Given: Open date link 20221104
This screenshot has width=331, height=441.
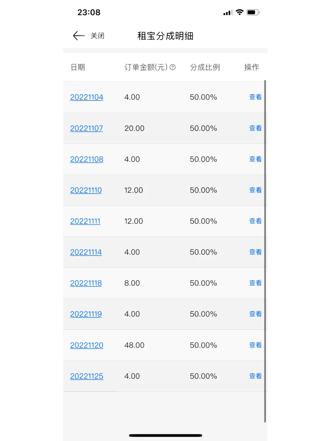Looking at the screenshot, I should 87,97.
